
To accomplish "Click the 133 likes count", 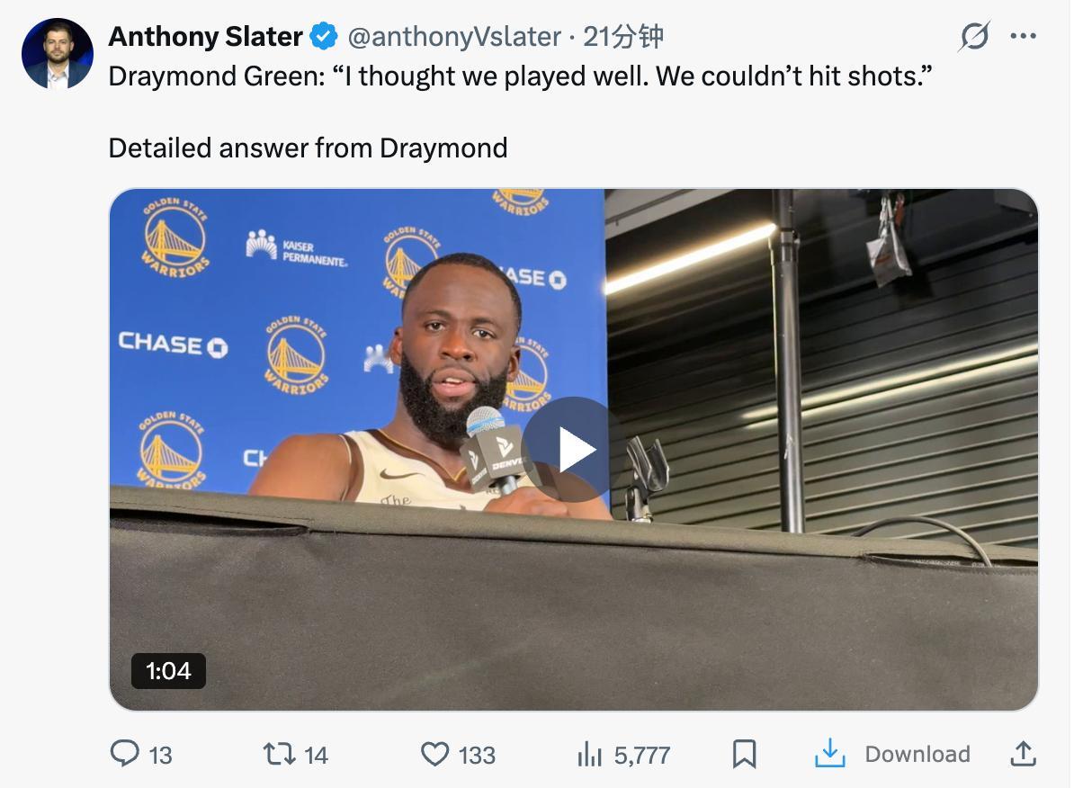I will coord(477,755).
